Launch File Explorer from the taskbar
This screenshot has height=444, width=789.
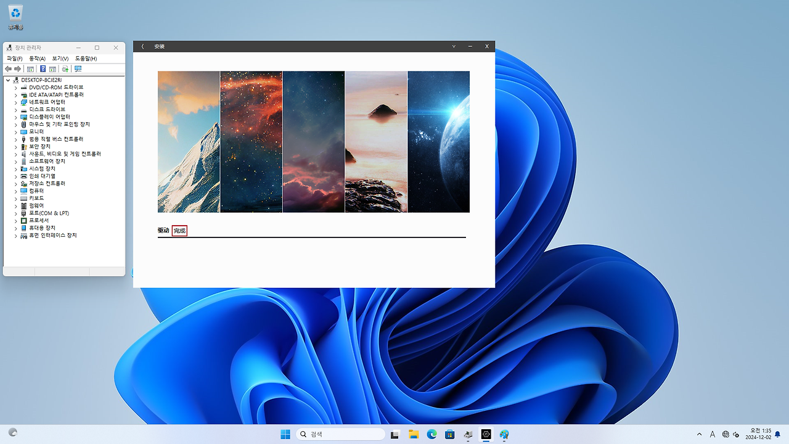[x=414, y=434]
